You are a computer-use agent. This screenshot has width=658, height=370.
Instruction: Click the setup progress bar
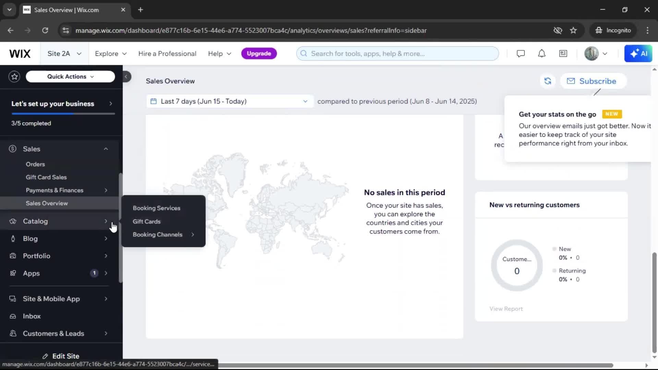(x=63, y=114)
